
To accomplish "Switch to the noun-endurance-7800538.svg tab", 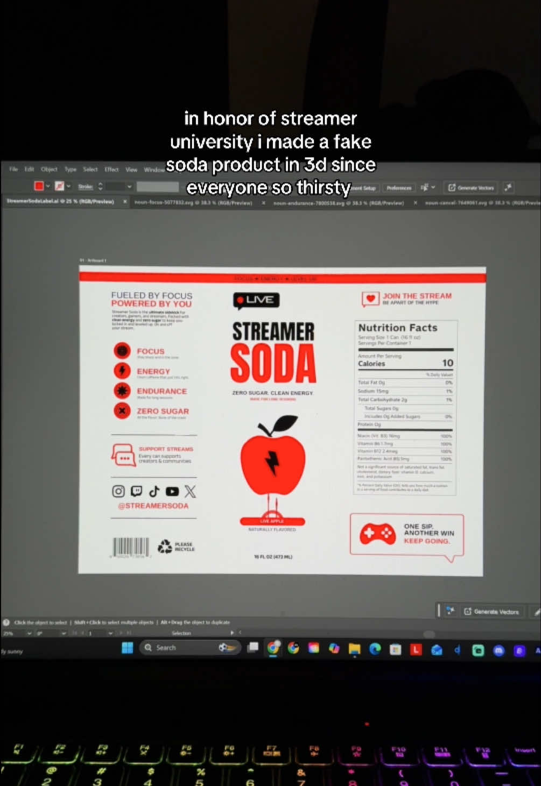I will pos(339,203).
